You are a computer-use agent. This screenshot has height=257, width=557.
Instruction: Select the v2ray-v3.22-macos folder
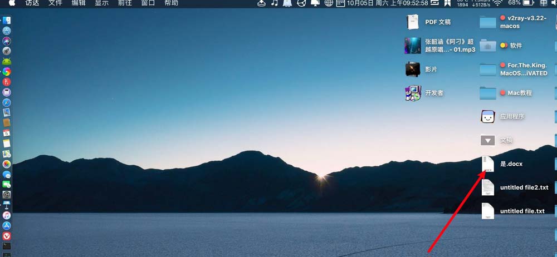tap(488, 22)
